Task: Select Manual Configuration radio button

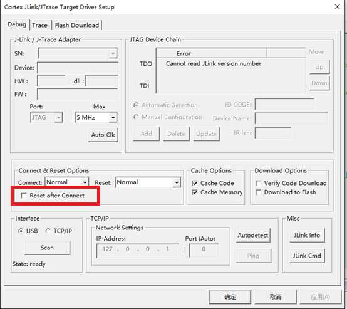Action: click(136, 117)
